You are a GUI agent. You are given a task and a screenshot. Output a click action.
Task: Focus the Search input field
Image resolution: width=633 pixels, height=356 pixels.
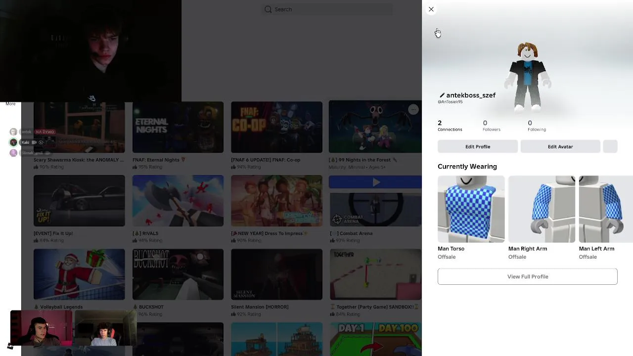[x=328, y=9]
